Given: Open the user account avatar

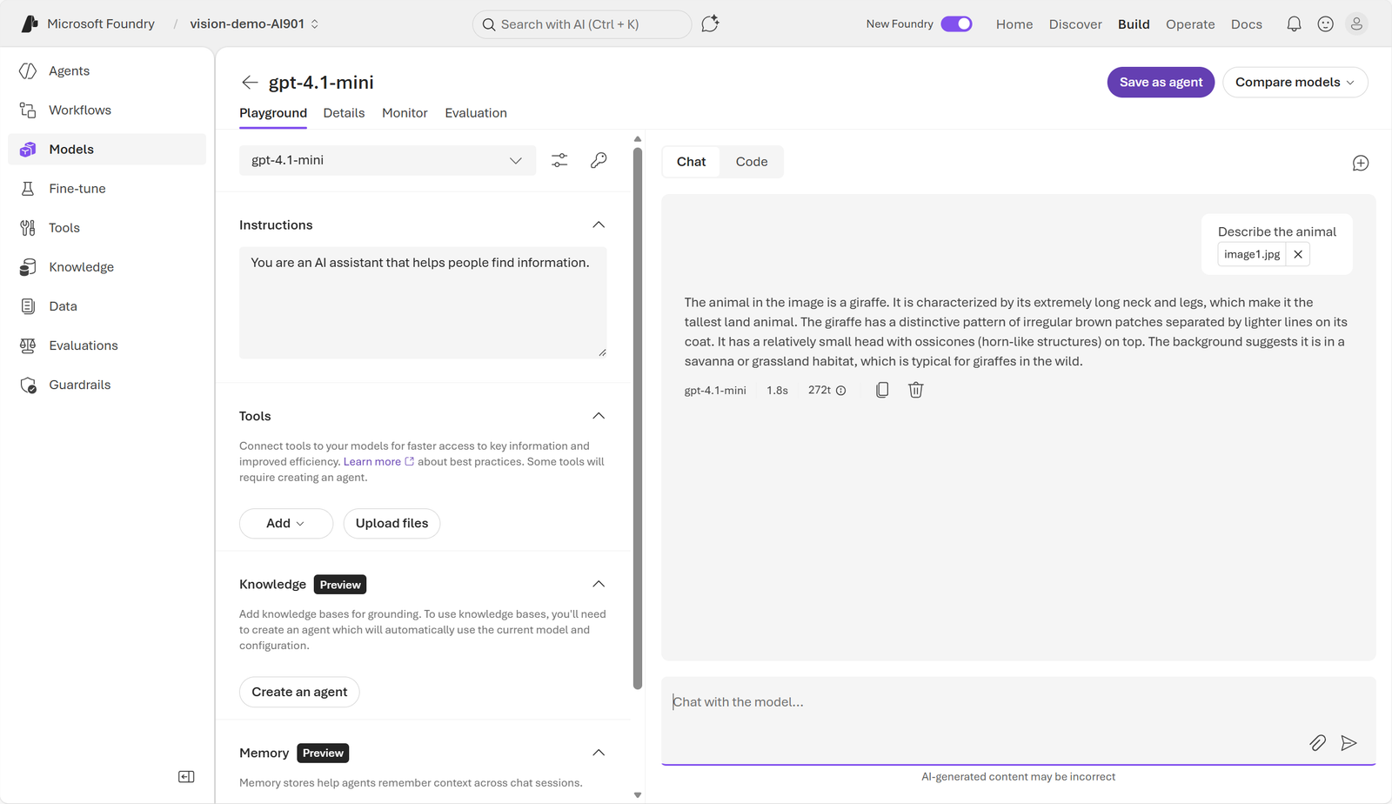Looking at the screenshot, I should [x=1356, y=24].
